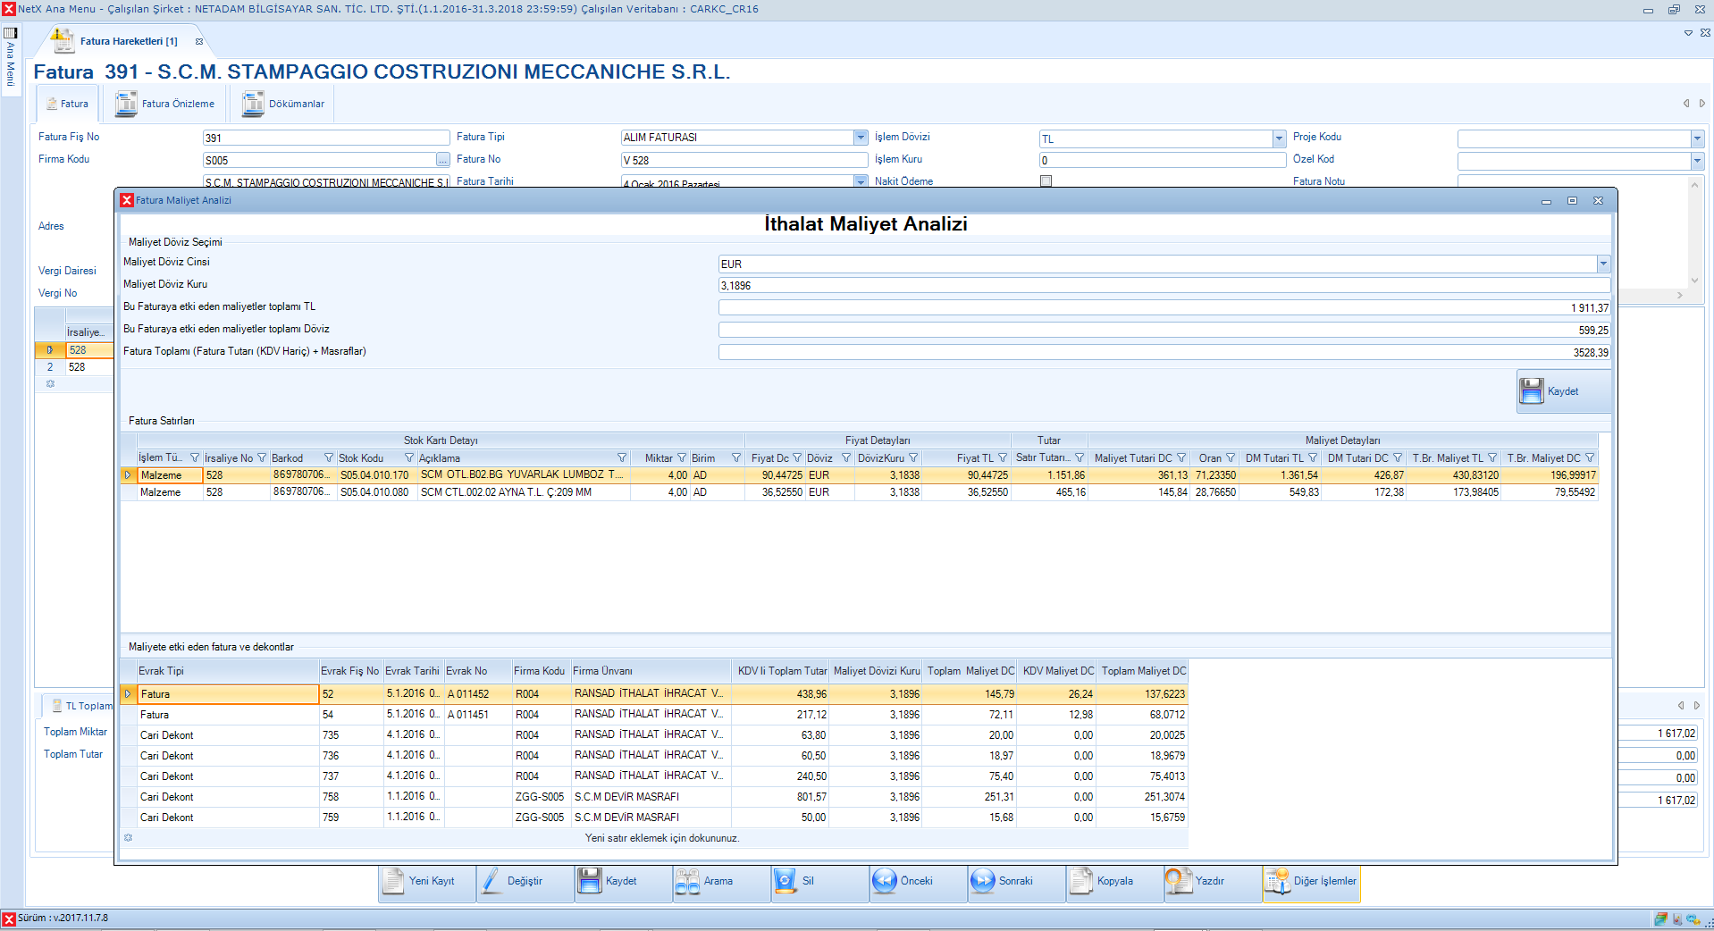Select the Cari Dekont row with Evrak No 758

coord(331,797)
